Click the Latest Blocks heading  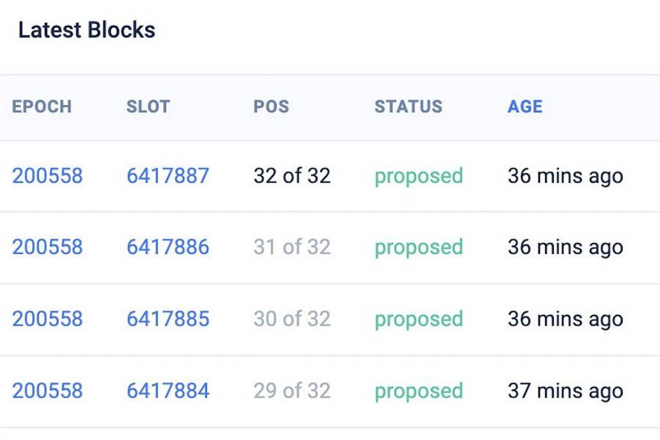pyautogui.click(x=87, y=30)
